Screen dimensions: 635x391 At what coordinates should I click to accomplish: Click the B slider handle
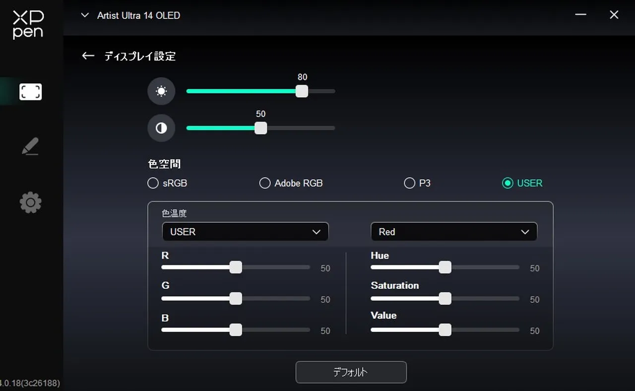(x=236, y=330)
